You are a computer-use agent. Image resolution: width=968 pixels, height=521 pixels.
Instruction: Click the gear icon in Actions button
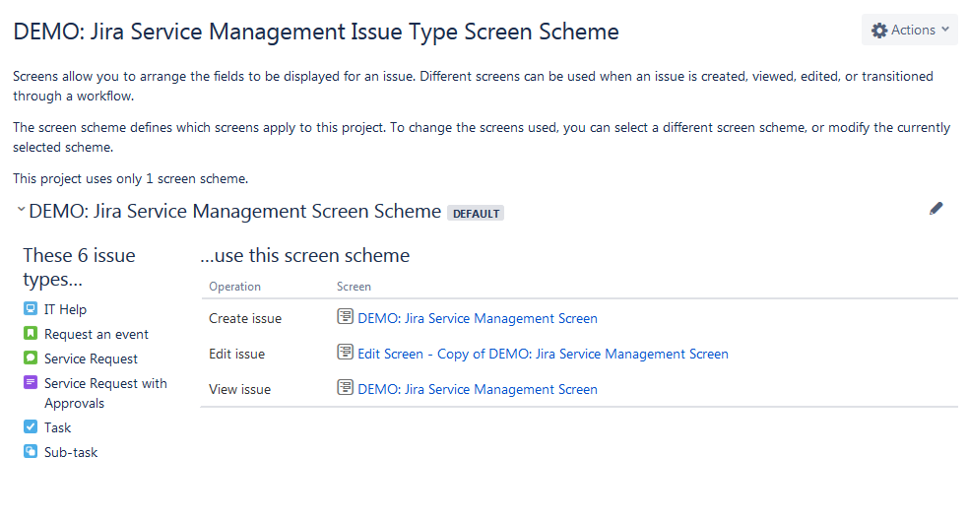point(879,31)
